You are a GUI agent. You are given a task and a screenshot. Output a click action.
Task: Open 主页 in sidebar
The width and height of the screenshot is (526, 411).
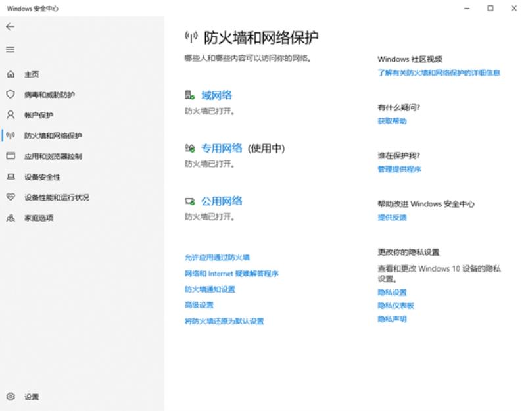32,74
